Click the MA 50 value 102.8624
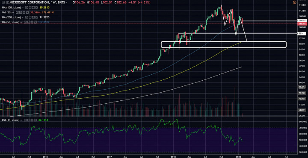This screenshot has width=308, height=158. (44, 22)
